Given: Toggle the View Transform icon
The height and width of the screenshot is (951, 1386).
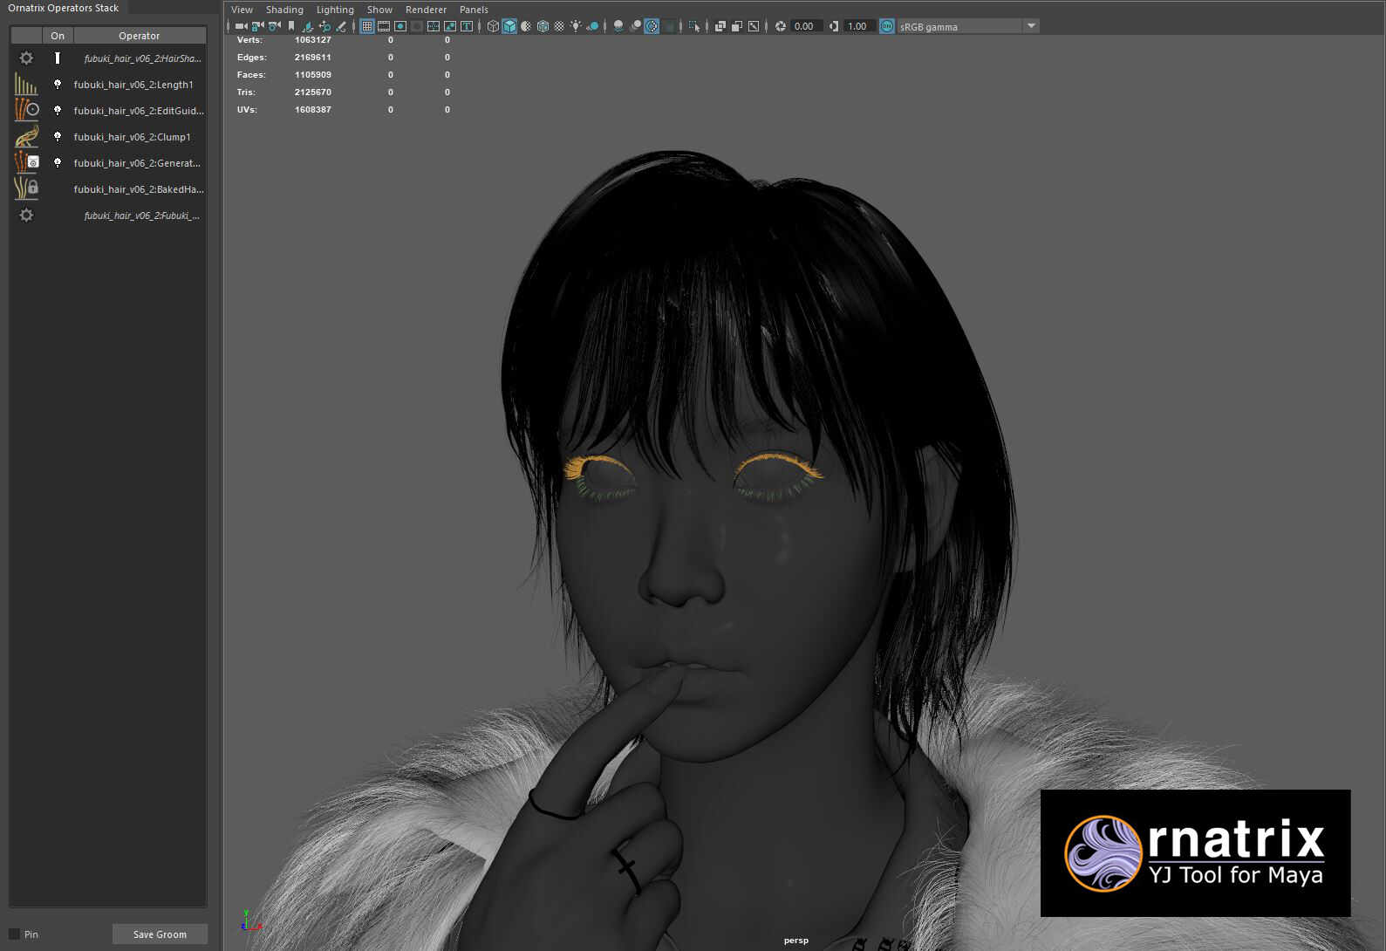Looking at the screenshot, I should tap(887, 26).
